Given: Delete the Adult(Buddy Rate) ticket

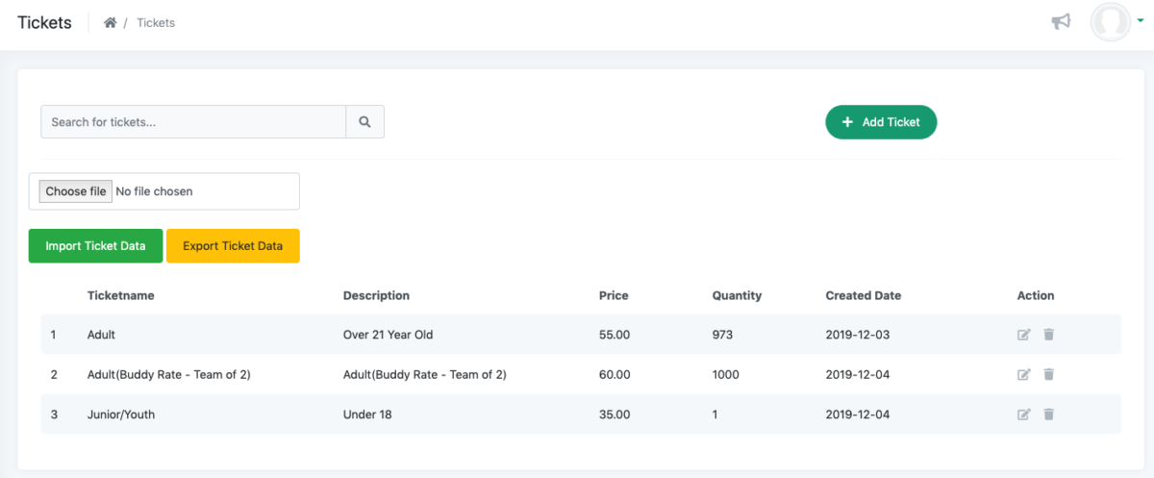Looking at the screenshot, I should (1049, 374).
